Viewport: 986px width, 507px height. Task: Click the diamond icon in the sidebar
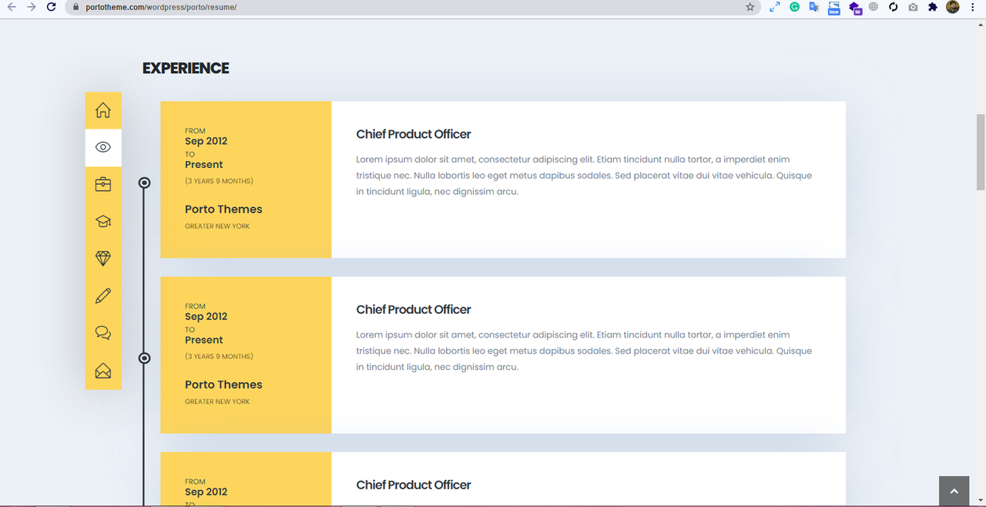point(103,258)
